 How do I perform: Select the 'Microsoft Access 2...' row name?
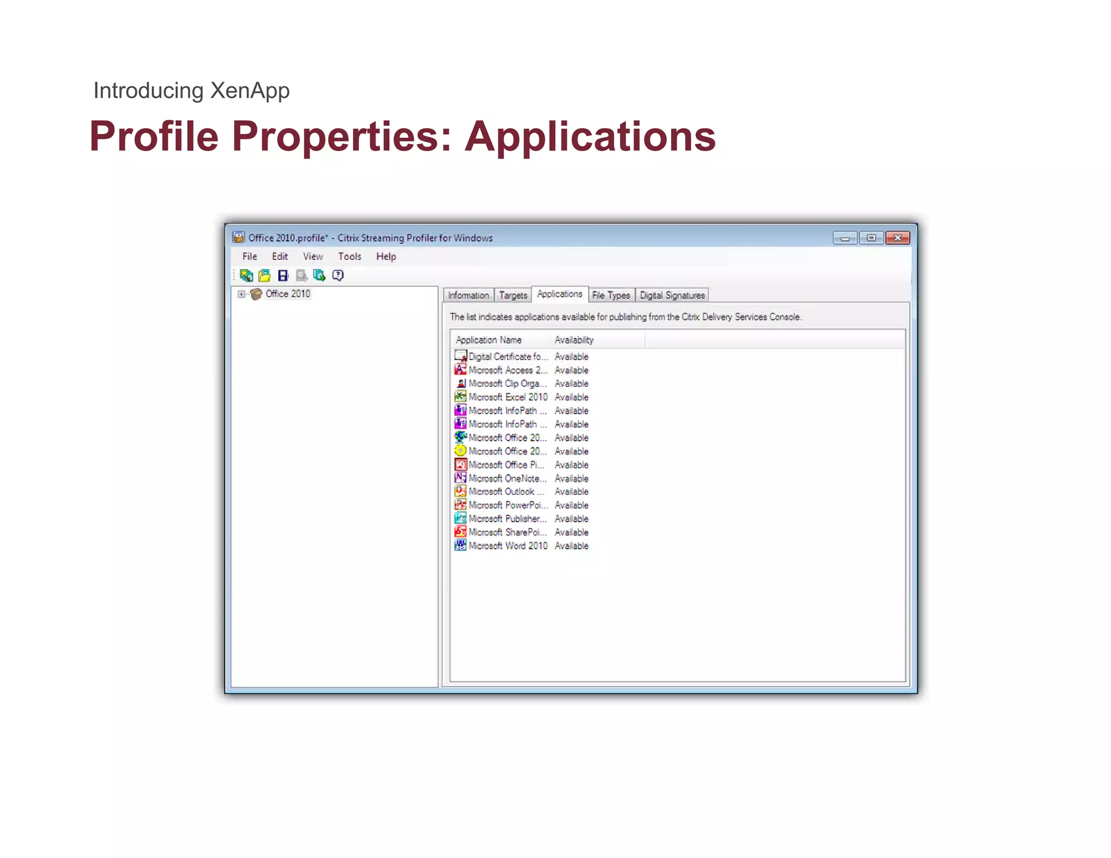point(508,370)
